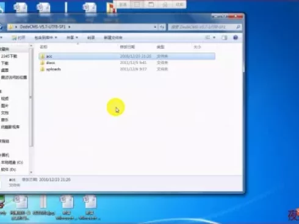The width and height of the screenshot is (299, 224).
Task: Click the 新建文件夹 new folder button
Action: pyautogui.click(x=113, y=38)
